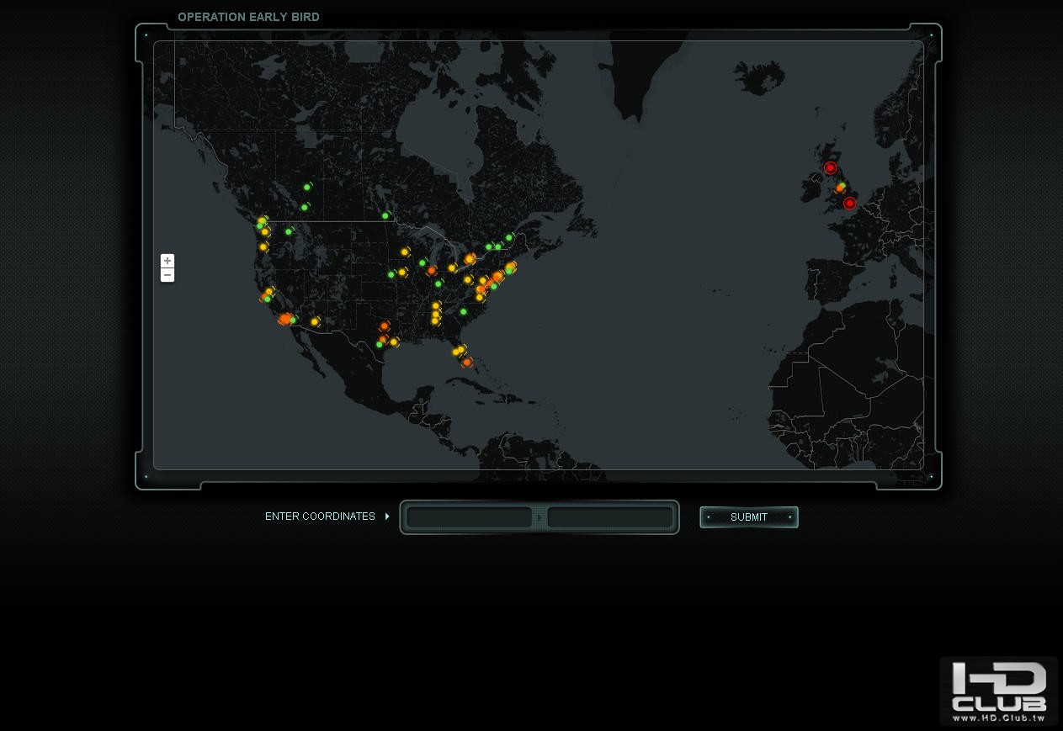The height and width of the screenshot is (731, 1063).
Task: Select the northernmost green marker in Alberta
Action: [307, 187]
